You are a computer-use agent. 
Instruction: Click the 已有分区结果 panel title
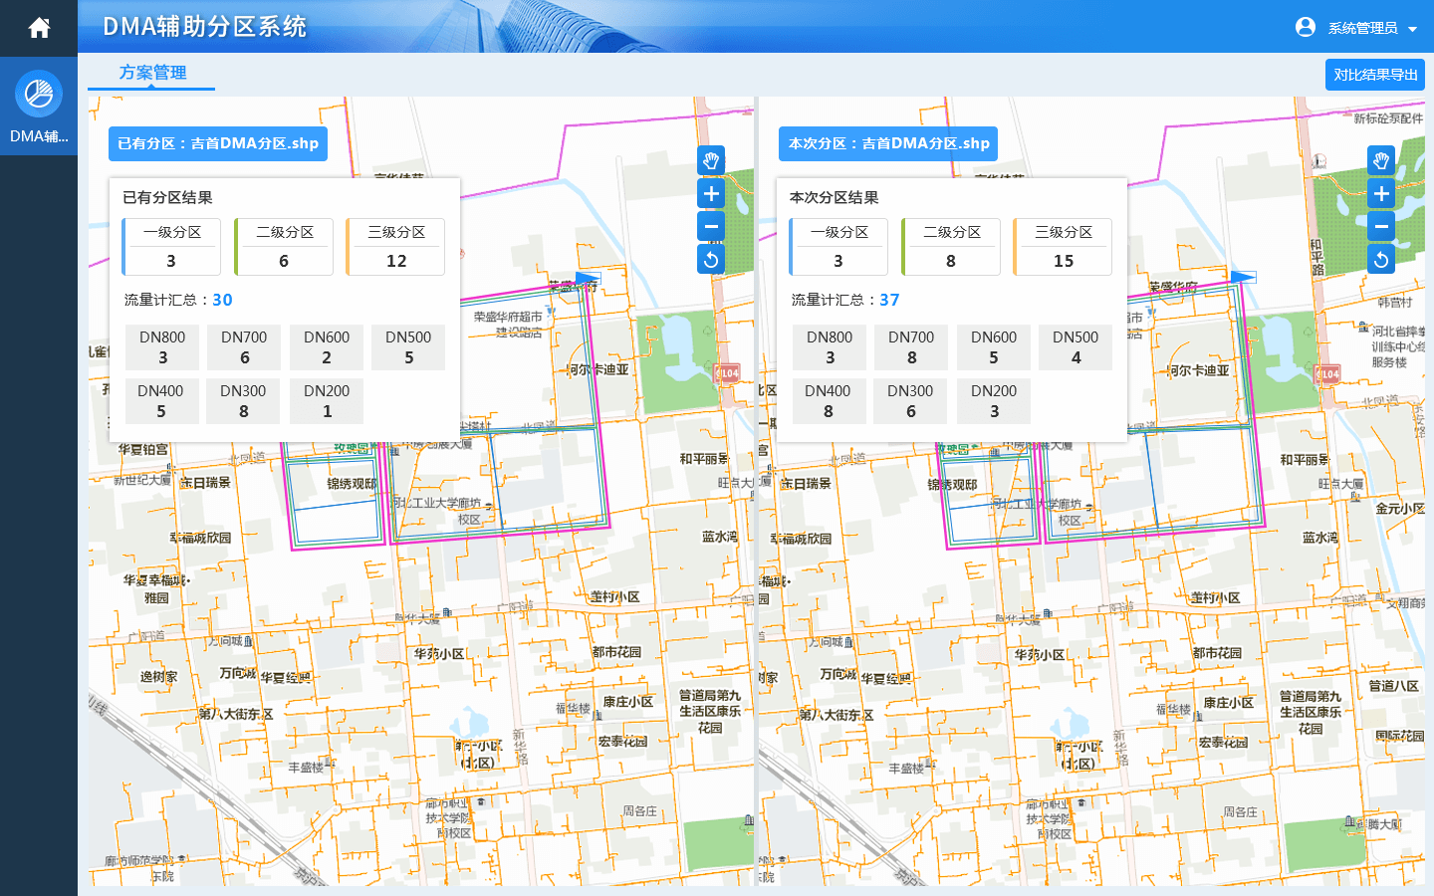(x=167, y=197)
